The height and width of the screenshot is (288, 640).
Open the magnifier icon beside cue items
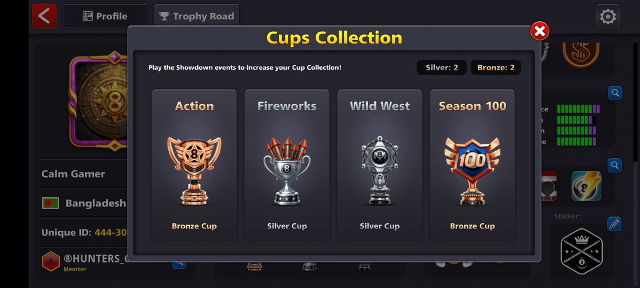coord(615,165)
